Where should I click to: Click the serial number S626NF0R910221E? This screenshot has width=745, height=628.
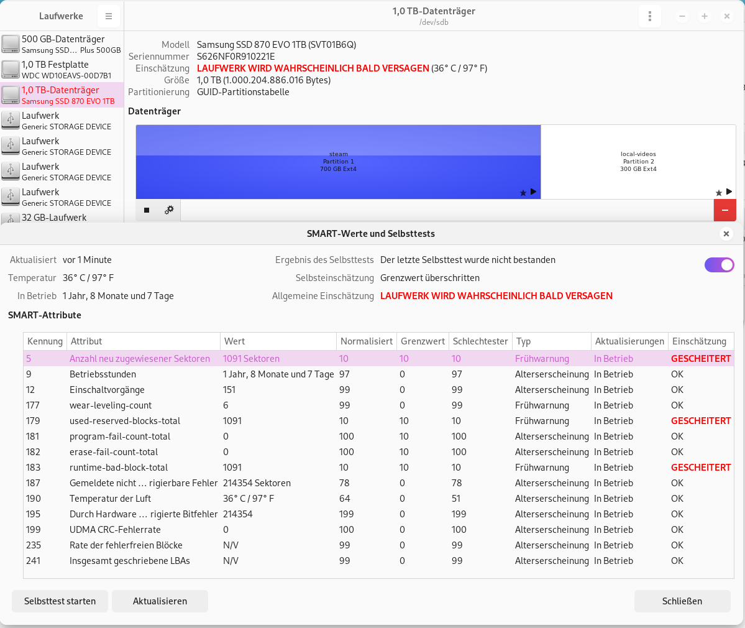[x=236, y=56]
